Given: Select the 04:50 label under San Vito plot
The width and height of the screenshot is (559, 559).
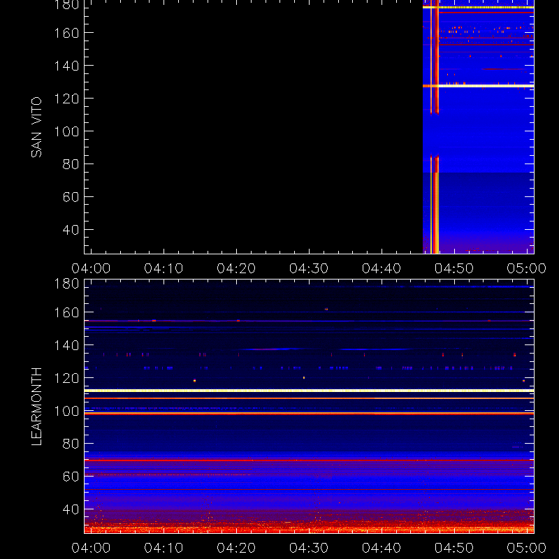Looking at the screenshot, I should (x=454, y=268).
